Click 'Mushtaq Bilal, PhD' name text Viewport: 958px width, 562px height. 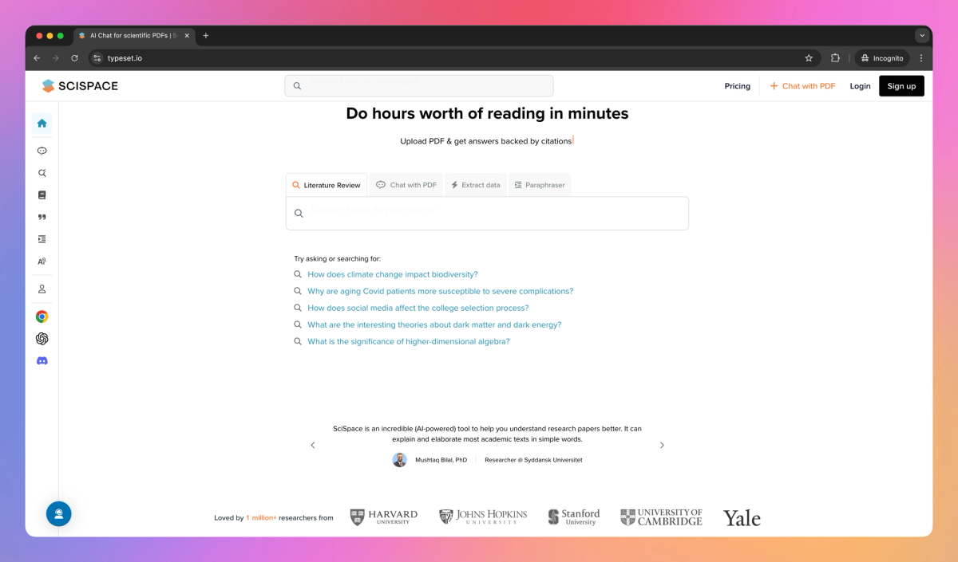click(x=441, y=460)
